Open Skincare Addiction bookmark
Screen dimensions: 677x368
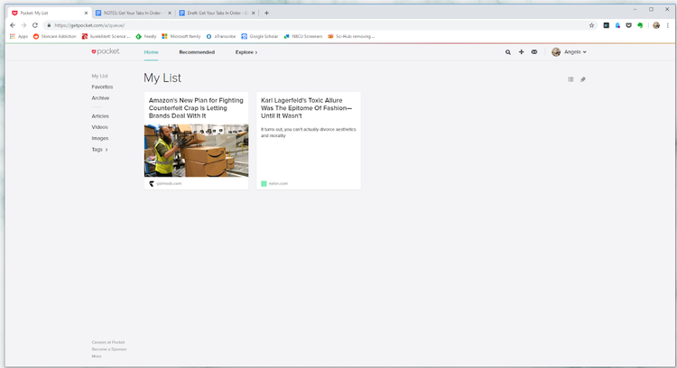(55, 37)
